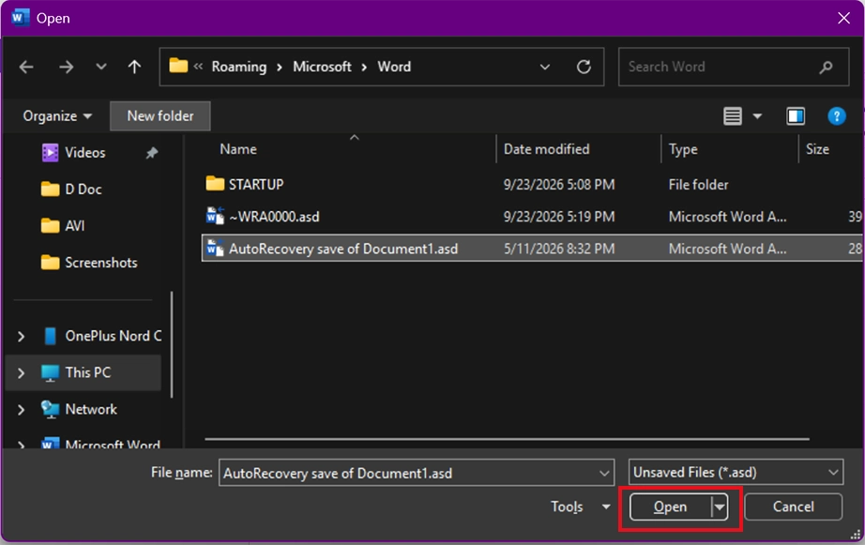This screenshot has height=545, width=865.
Task: Open Help with the question mark icon
Action: (836, 115)
